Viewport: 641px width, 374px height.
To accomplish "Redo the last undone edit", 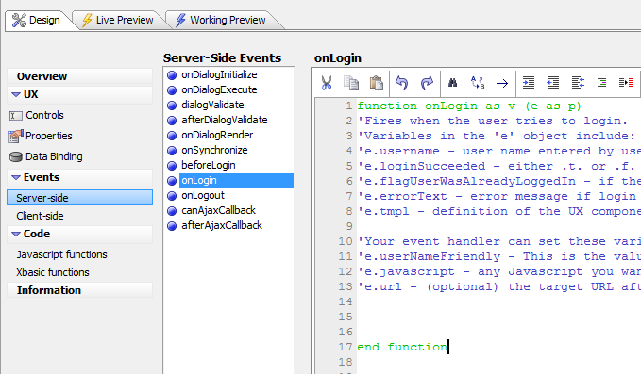I will 427,83.
